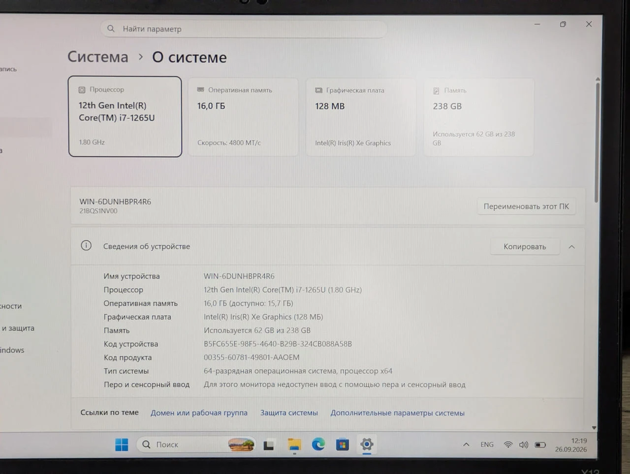Open Task View on the taskbar
Screen dimensions: 630x474
click(x=269, y=445)
